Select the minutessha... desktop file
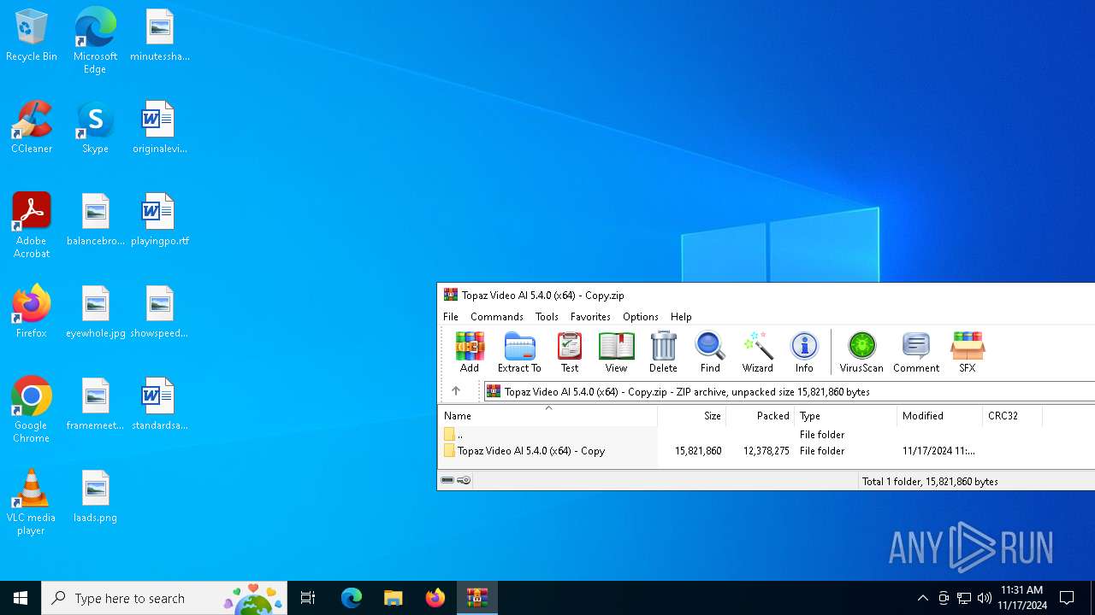 coord(159,35)
